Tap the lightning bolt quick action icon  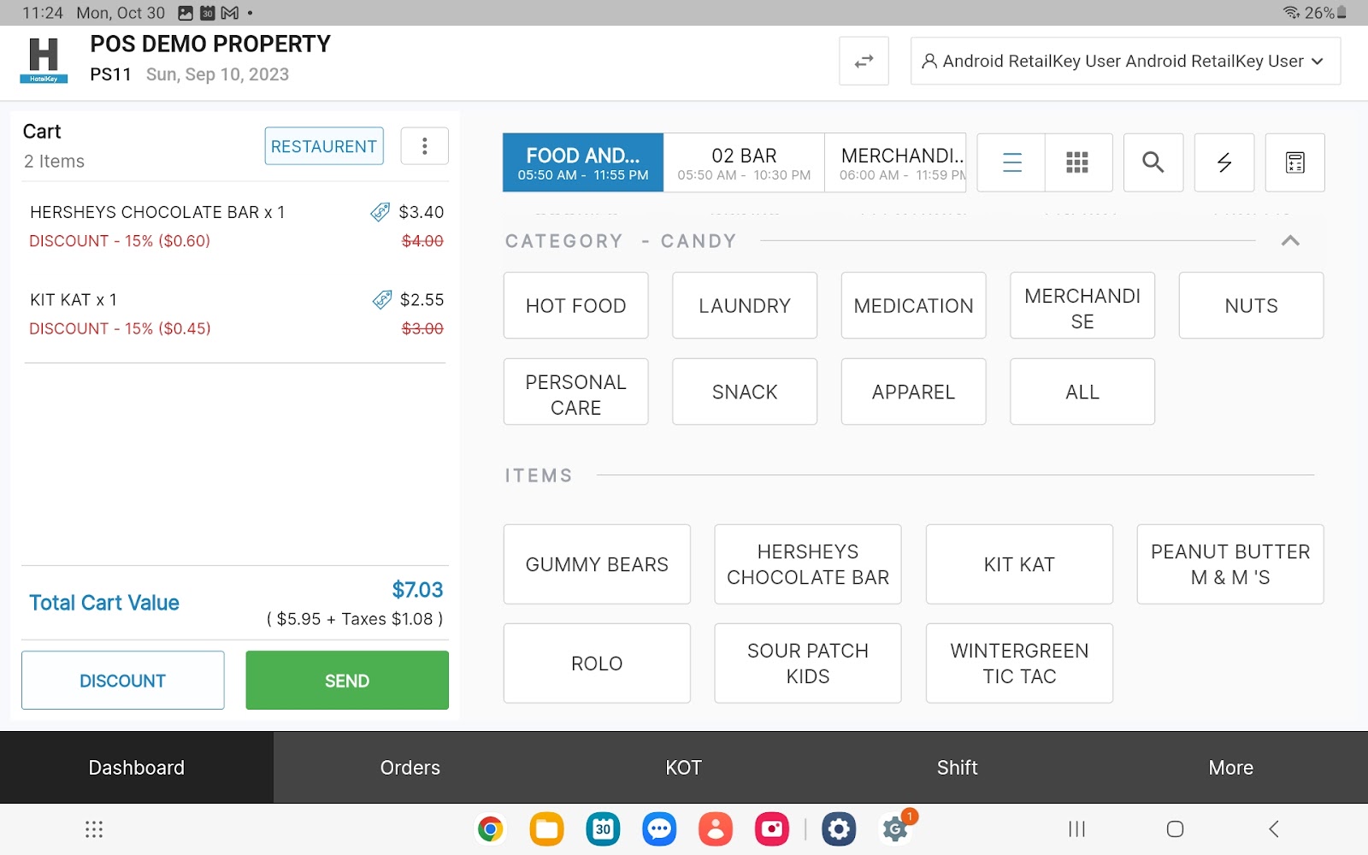[x=1224, y=162]
